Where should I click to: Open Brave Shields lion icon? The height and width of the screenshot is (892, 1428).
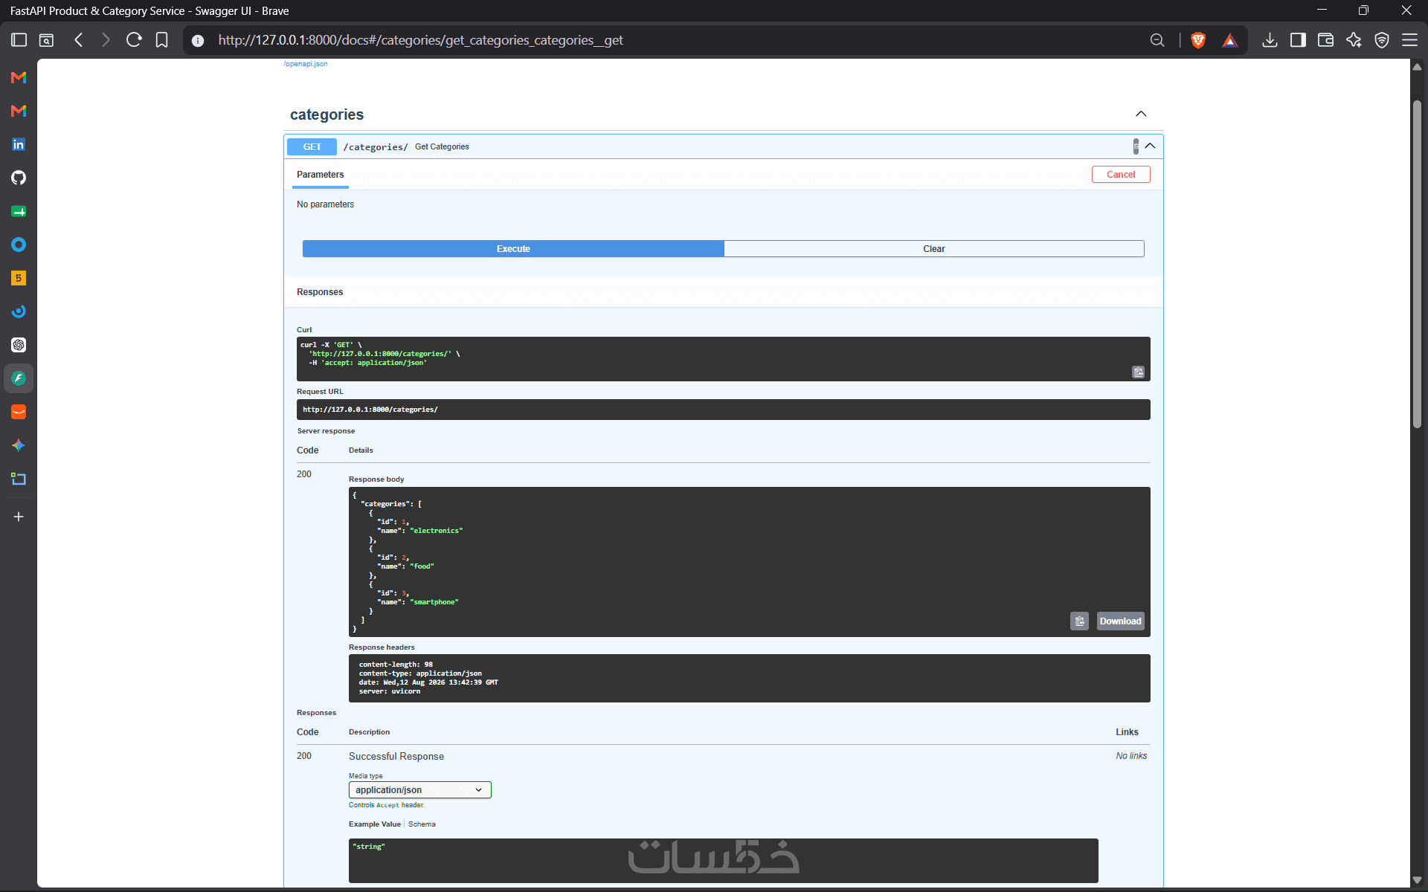pos(1198,40)
